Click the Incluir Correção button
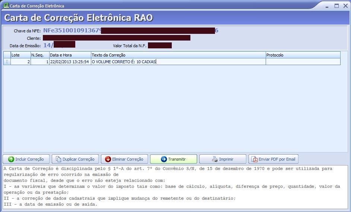Screen dimensions: 351x212 click(x=26, y=159)
